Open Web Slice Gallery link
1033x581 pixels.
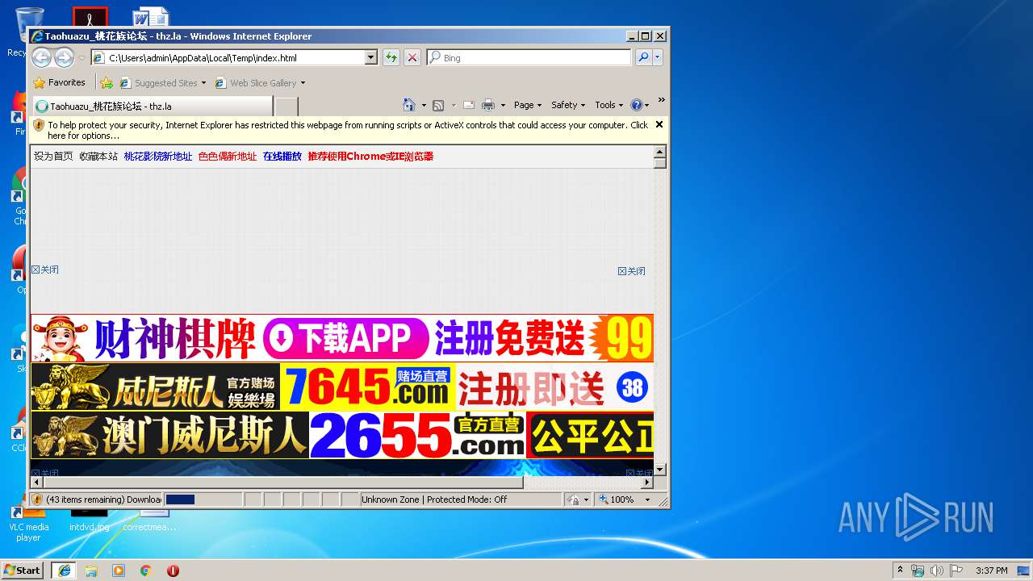(260, 82)
